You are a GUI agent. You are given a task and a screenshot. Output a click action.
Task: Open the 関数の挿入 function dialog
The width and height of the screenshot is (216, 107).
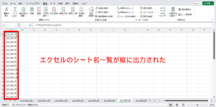tap(6, 12)
